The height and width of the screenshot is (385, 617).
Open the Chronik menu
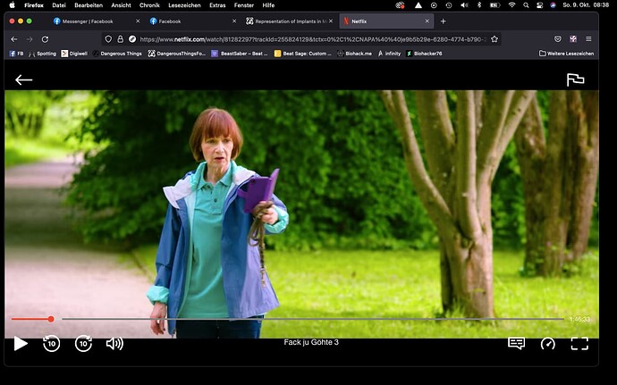[149, 5]
